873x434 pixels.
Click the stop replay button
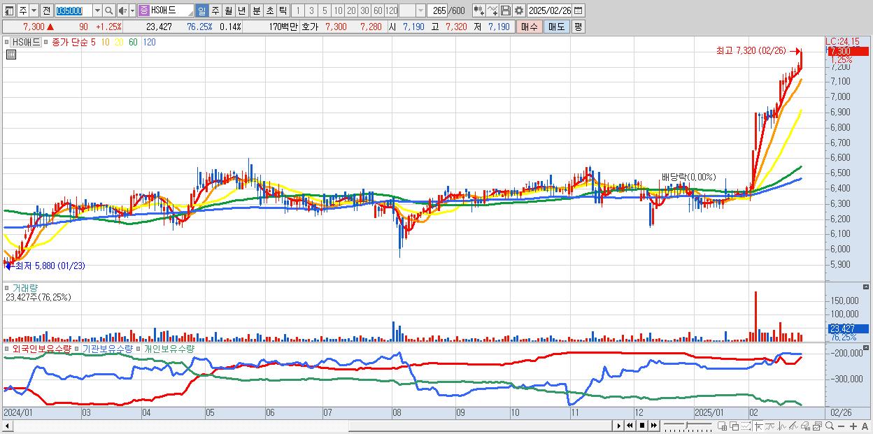[x=641, y=426]
